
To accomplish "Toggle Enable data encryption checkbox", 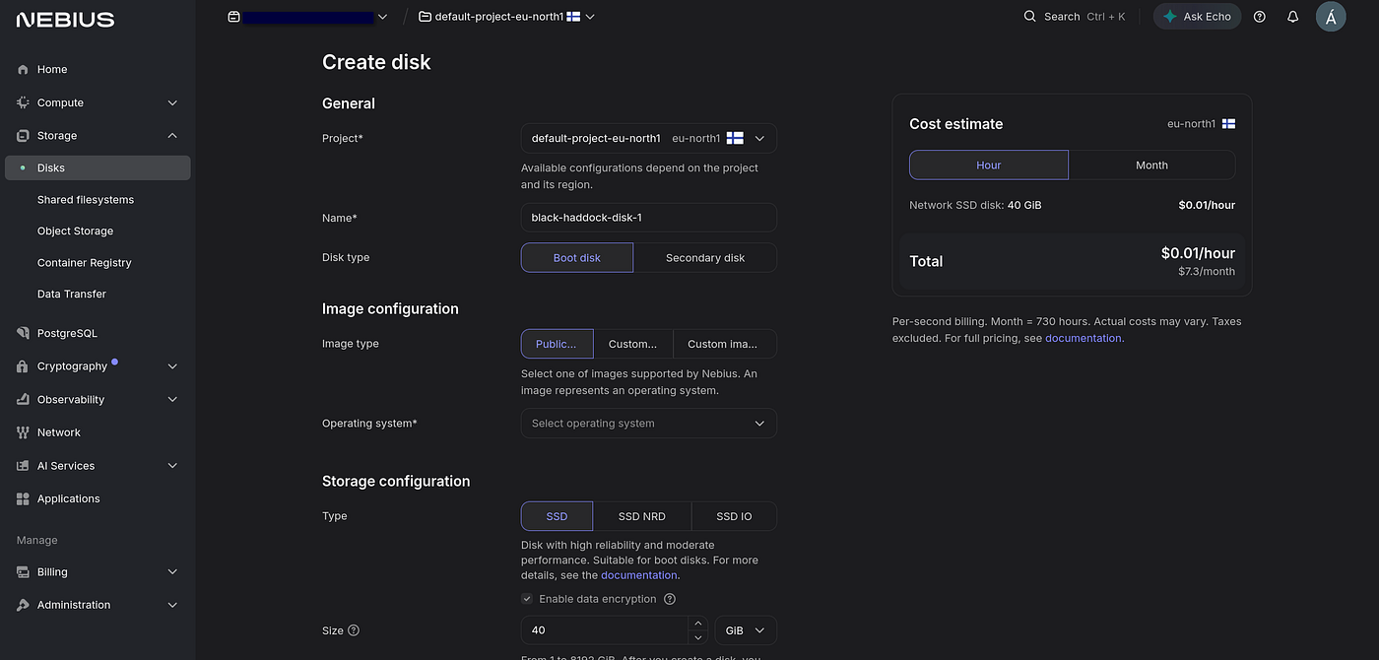I will click(x=527, y=599).
